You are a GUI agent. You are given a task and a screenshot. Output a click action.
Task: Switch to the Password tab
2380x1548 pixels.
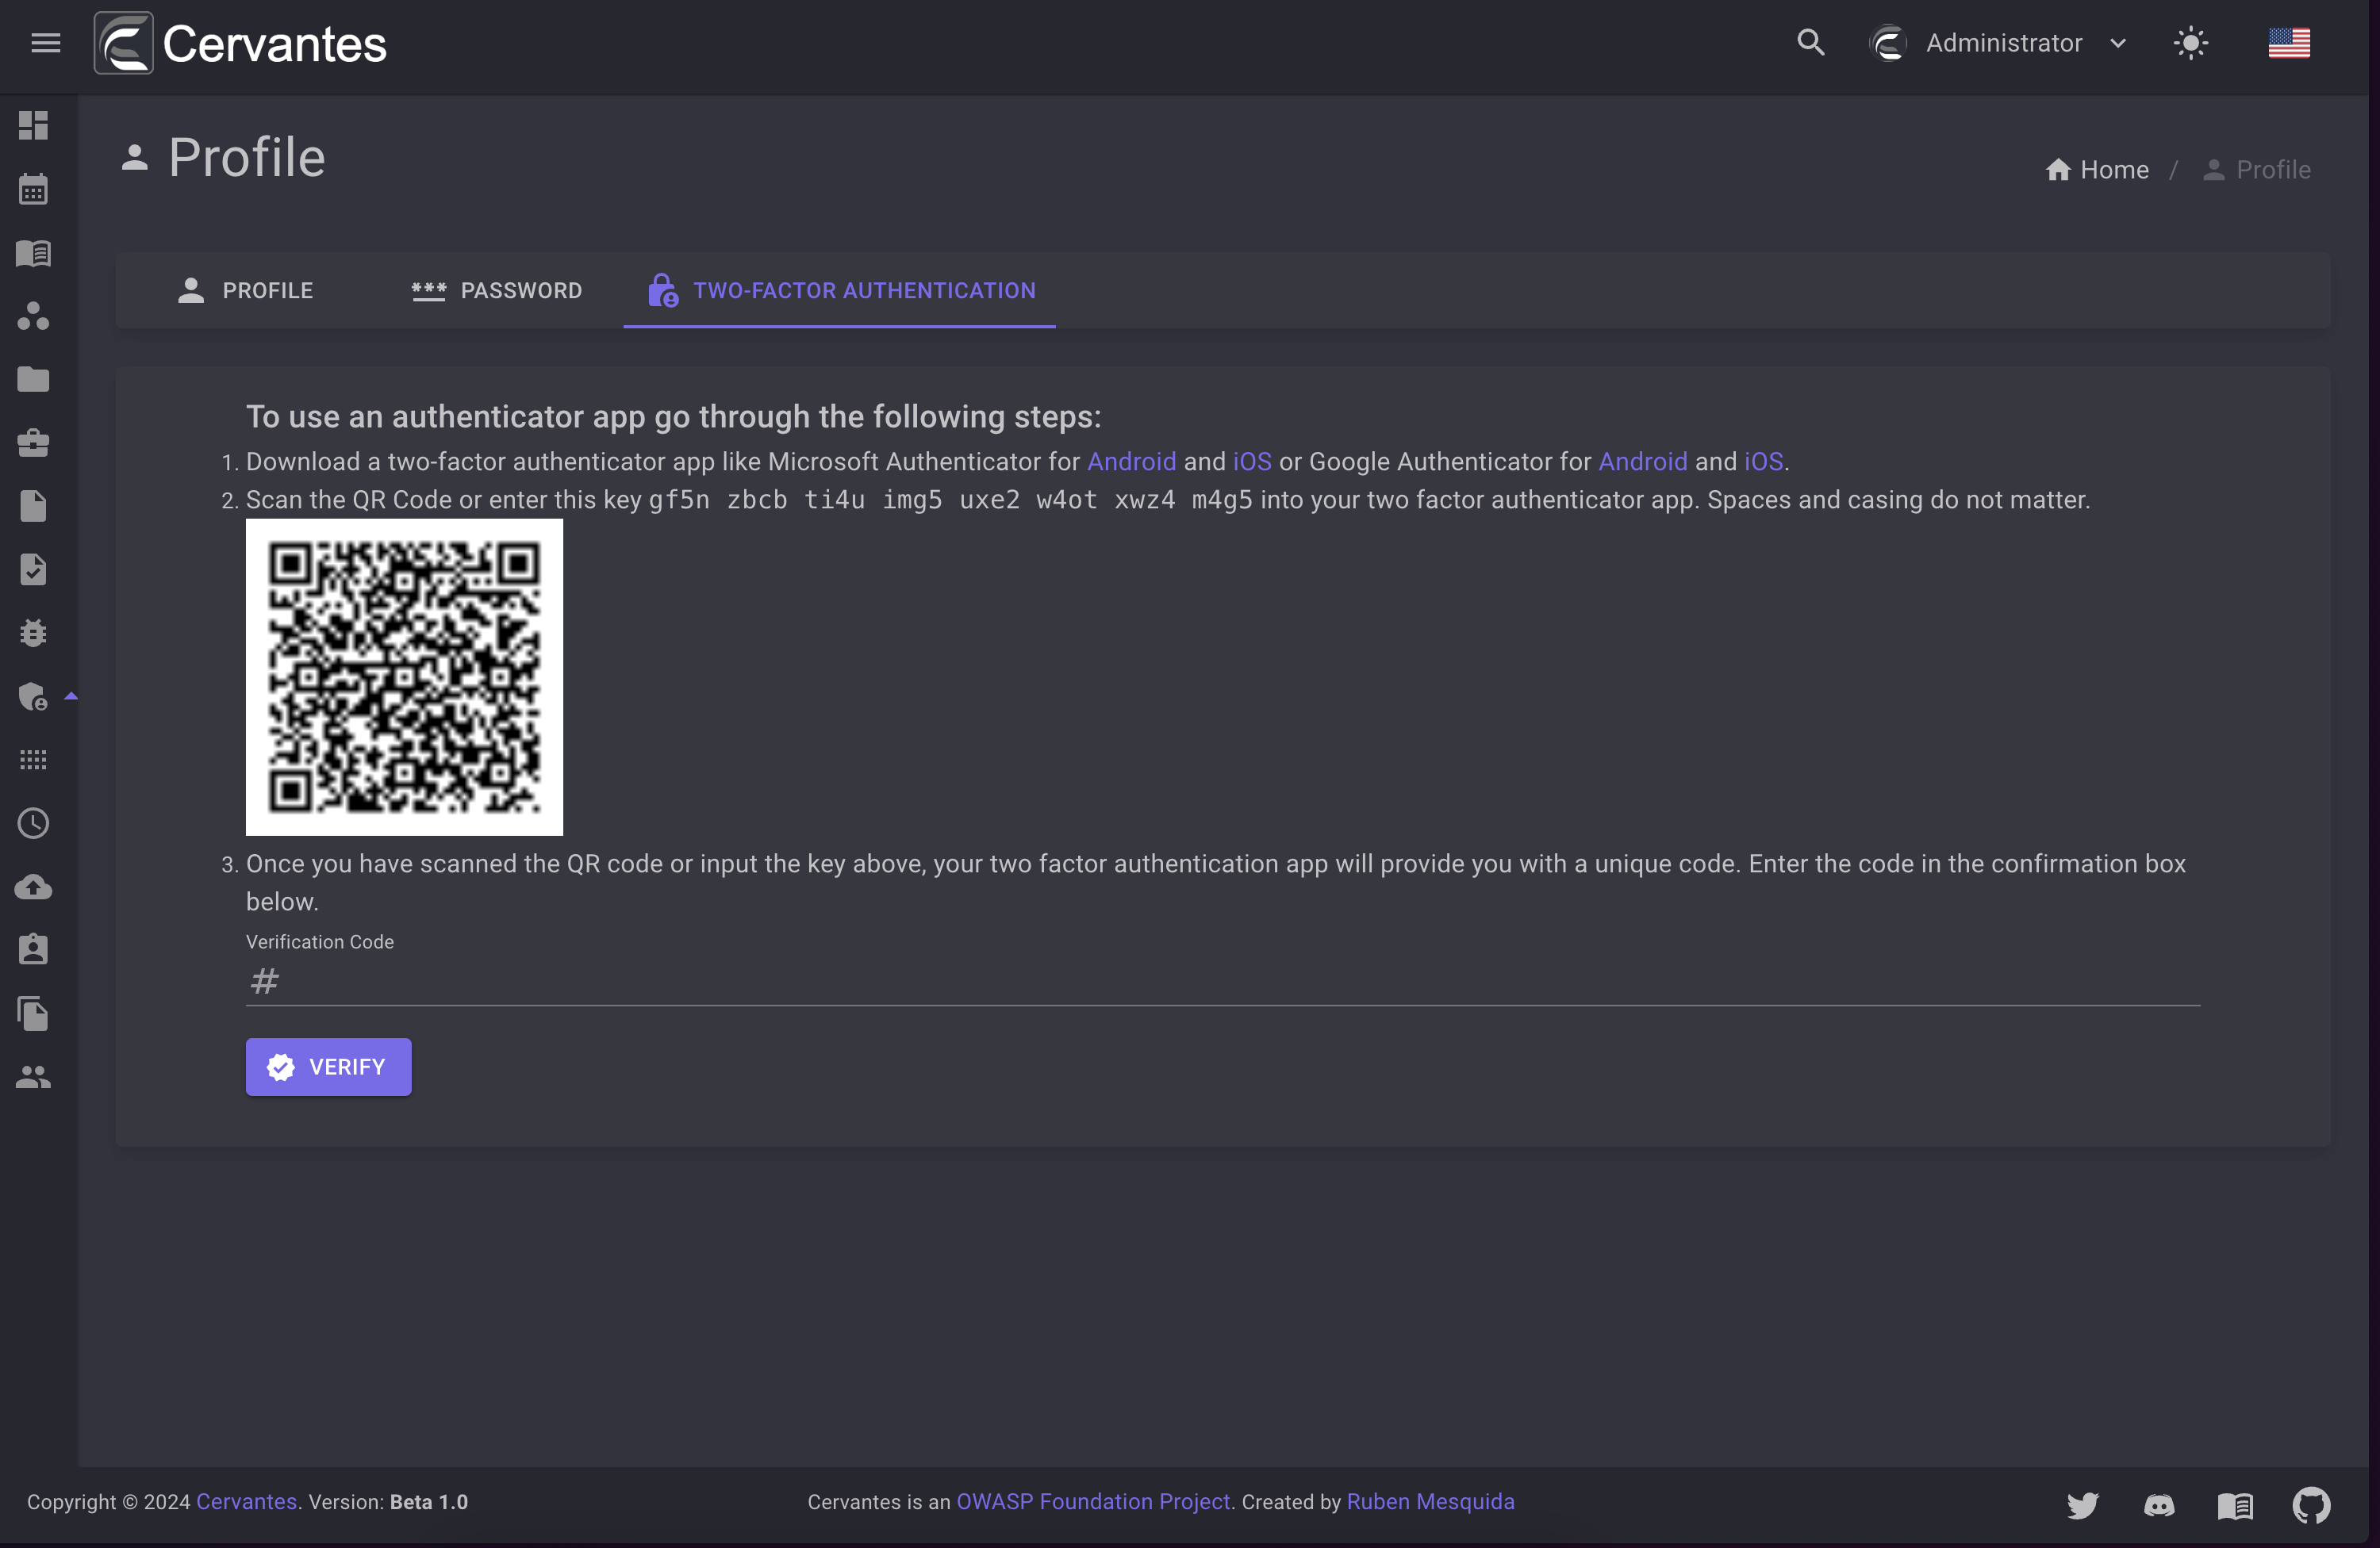click(497, 291)
